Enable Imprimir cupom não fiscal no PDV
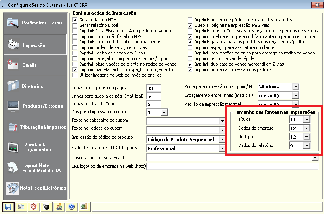The height and width of the screenshot is (214, 324). [x=75, y=36]
